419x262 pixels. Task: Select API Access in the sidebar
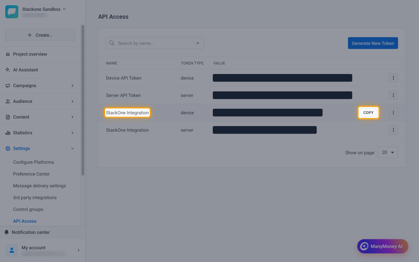point(25,221)
